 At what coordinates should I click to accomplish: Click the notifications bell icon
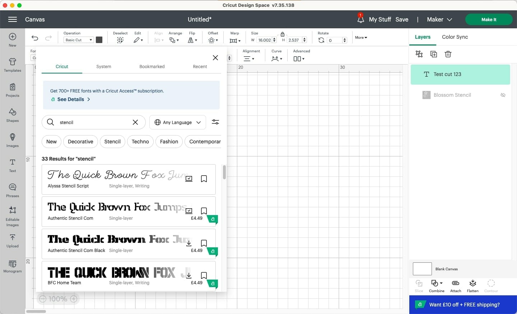[x=360, y=19]
